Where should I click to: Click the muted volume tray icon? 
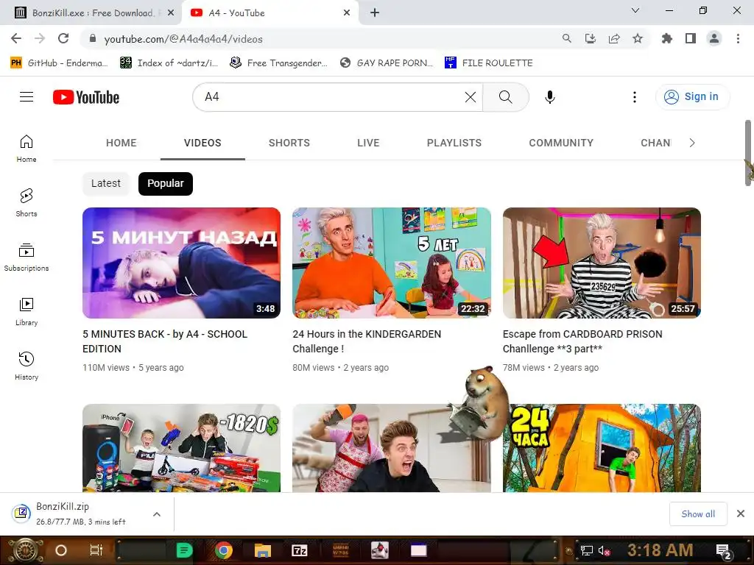[604, 550]
